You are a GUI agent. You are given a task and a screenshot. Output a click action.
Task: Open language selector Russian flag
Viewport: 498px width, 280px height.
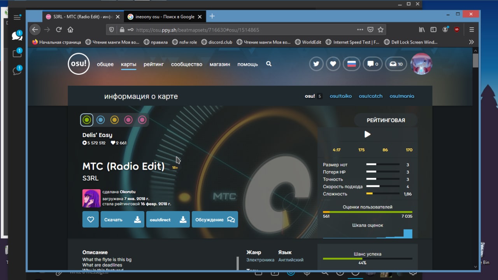[352, 64]
